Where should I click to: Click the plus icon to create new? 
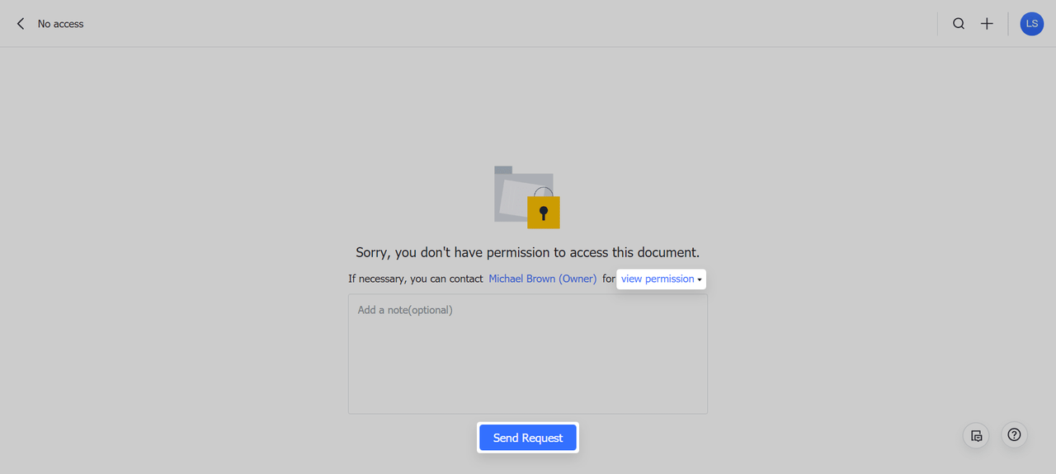tap(987, 24)
